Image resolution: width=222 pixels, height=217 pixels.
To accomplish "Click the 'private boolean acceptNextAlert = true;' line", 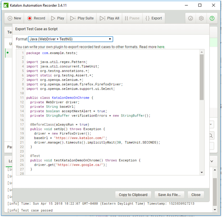I will coord(69,111).
